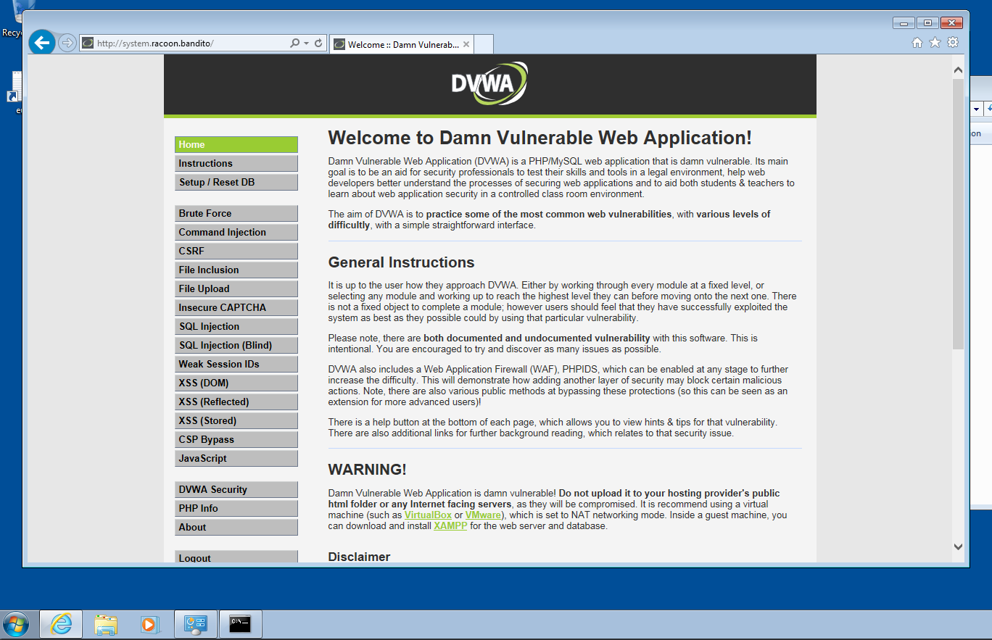This screenshot has width=992, height=640.
Task: Open the SQL Injection menu item
Action: point(236,327)
